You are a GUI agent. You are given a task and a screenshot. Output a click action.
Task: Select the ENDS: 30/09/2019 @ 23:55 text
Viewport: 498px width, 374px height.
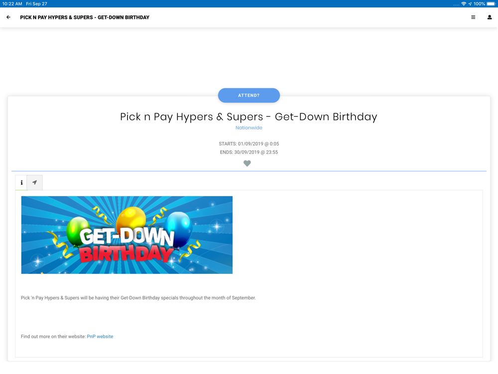tap(249, 152)
